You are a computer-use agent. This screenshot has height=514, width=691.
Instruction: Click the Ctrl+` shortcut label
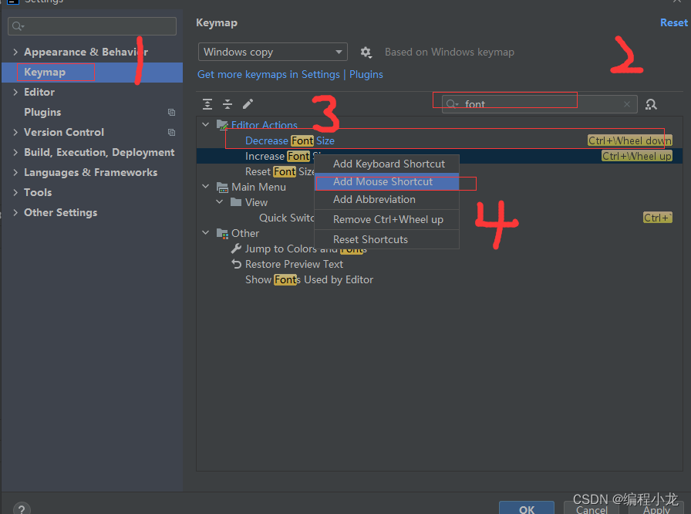(x=658, y=218)
